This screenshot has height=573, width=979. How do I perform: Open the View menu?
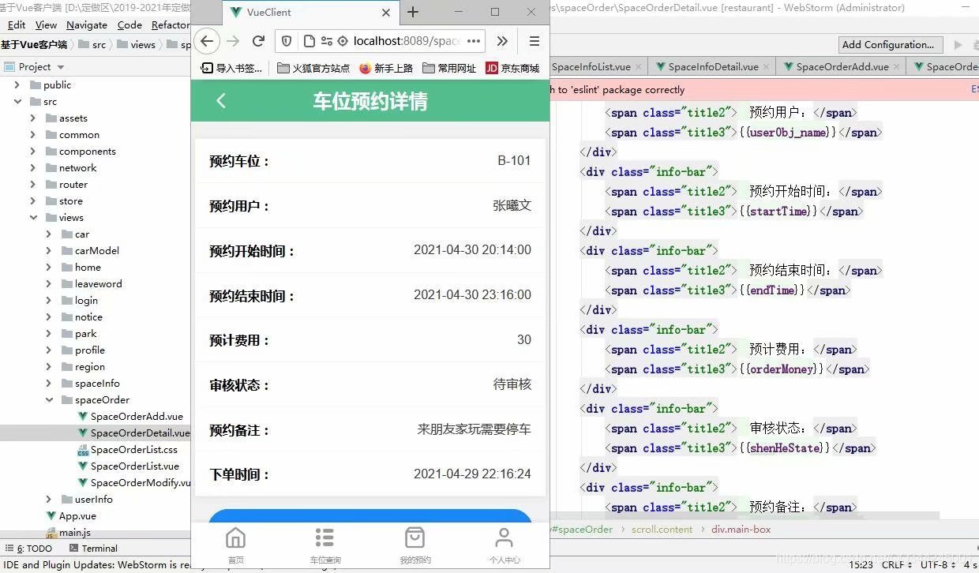(x=46, y=24)
